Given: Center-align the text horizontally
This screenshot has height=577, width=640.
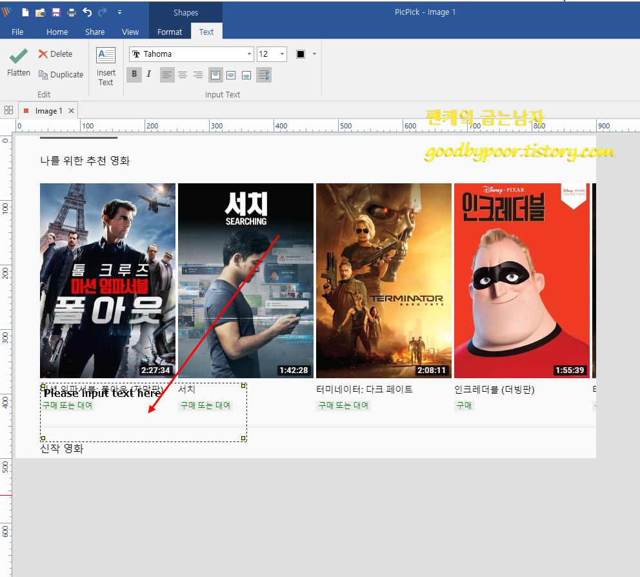Looking at the screenshot, I should 183,75.
